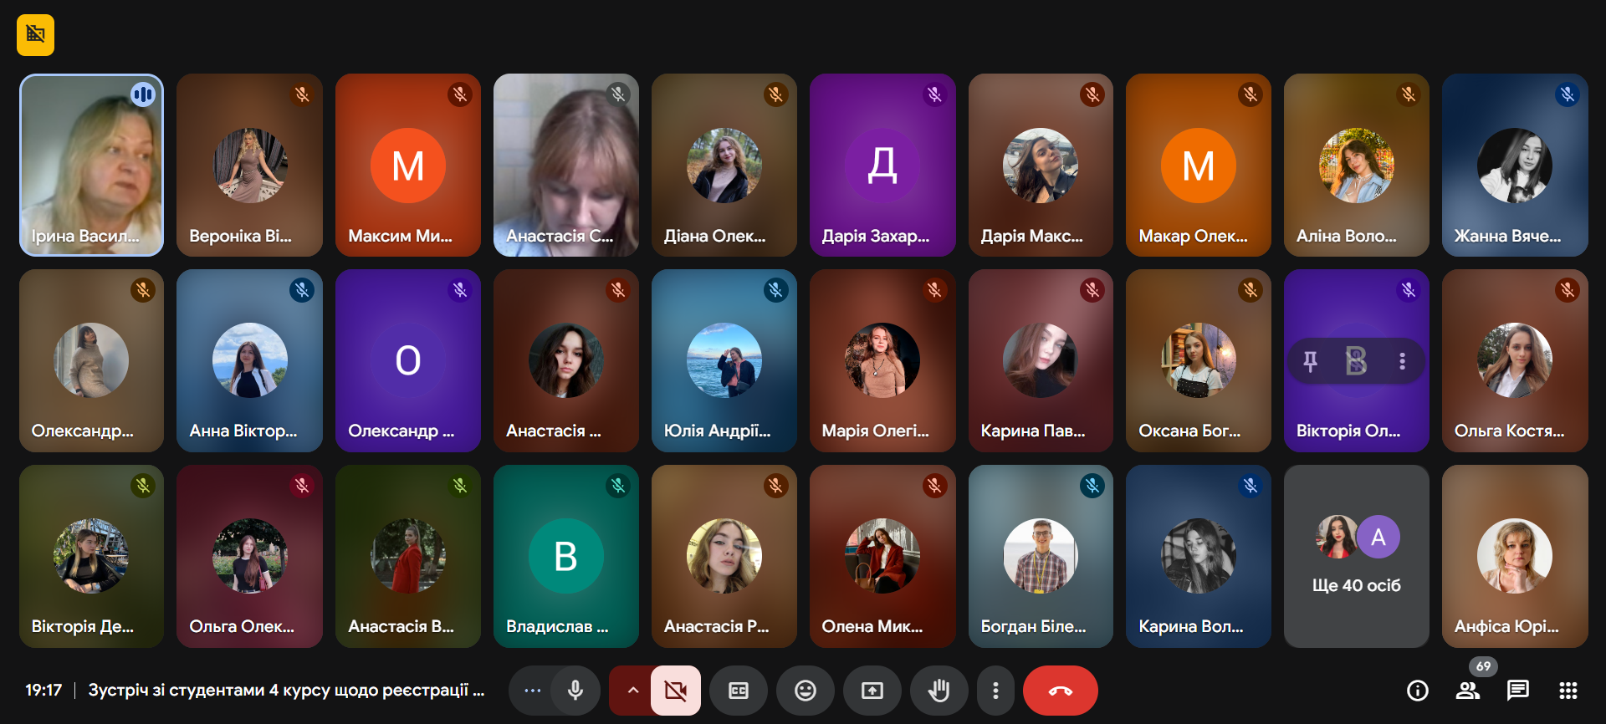Open the meeting details info icon
This screenshot has height=724, width=1606.
point(1417,691)
